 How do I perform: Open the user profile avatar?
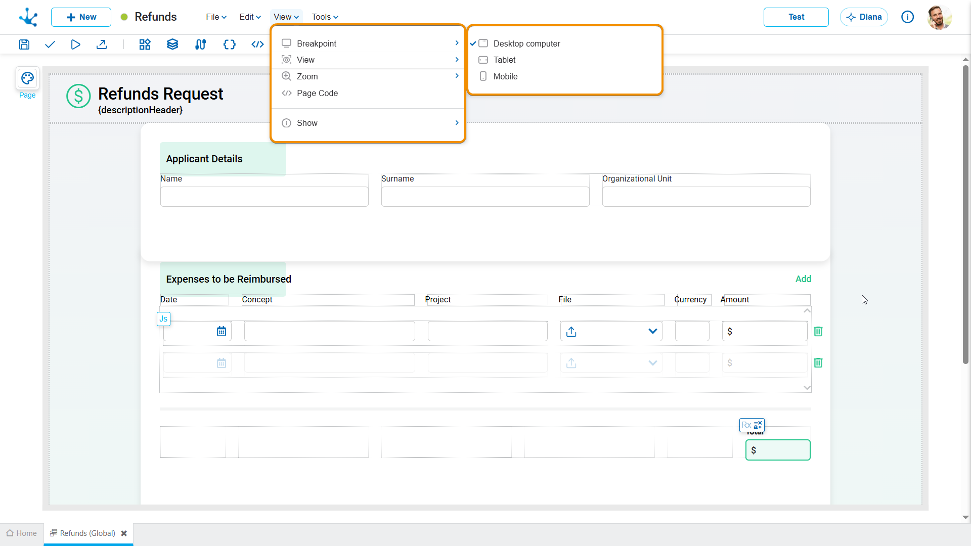(x=940, y=17)
